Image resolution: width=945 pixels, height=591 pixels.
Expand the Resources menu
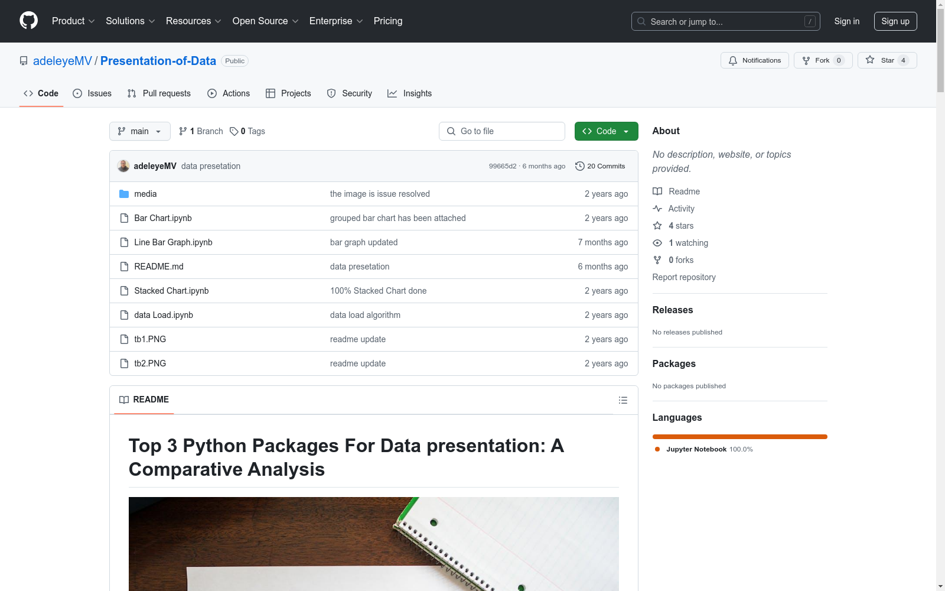(x=194, y=21)
